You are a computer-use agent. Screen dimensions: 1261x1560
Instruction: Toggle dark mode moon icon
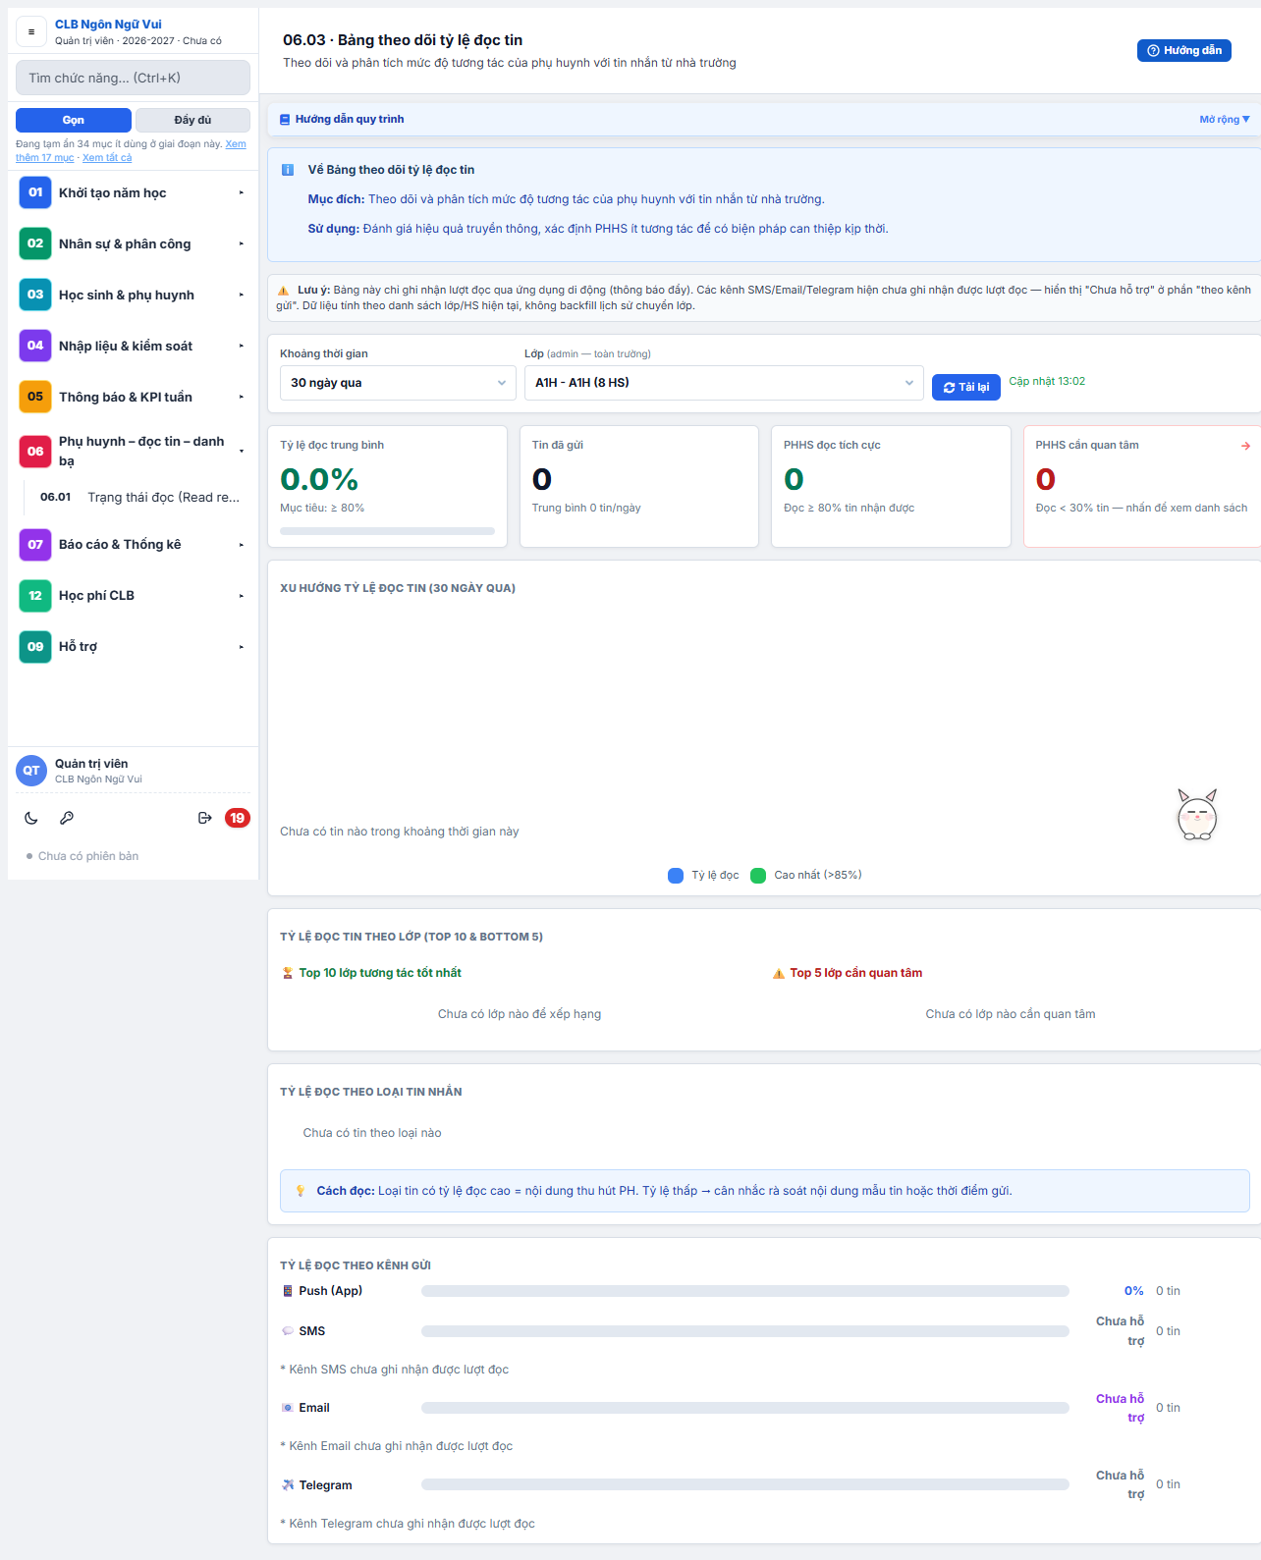click(31, 818)
